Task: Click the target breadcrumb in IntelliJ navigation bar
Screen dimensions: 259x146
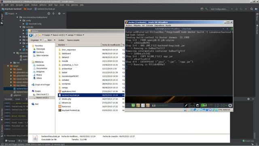Action: tap(28, 9)
